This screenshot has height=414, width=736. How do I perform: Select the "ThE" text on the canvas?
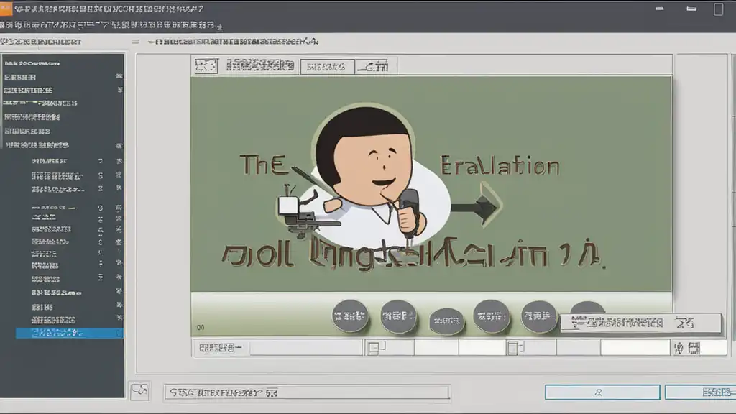[263, 165]
